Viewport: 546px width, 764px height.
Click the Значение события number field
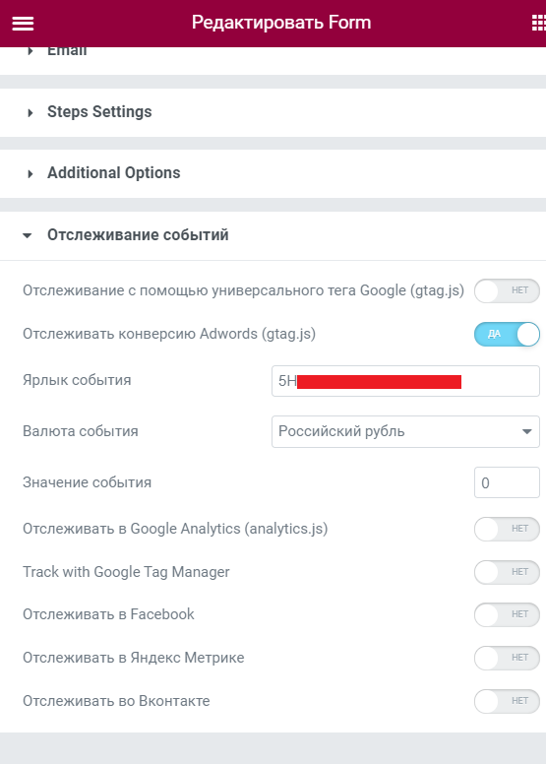[507, 482]
